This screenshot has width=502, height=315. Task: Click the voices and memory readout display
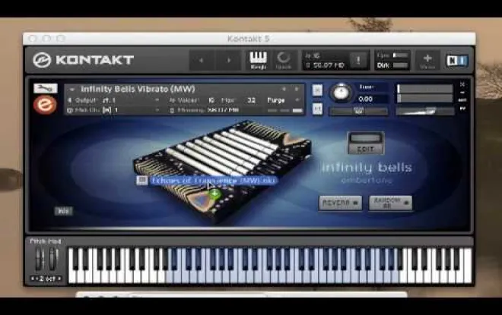pyautogui.click(x=326, y=60)
